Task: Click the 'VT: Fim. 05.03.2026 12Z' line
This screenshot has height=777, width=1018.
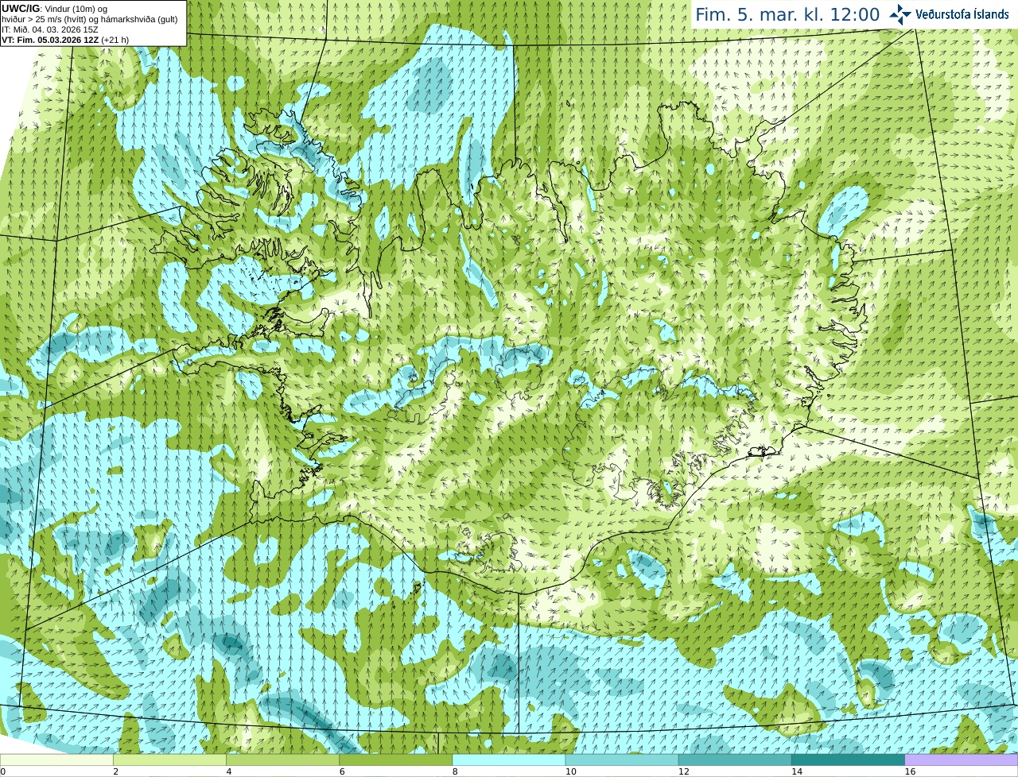Action: click(65, 40)
